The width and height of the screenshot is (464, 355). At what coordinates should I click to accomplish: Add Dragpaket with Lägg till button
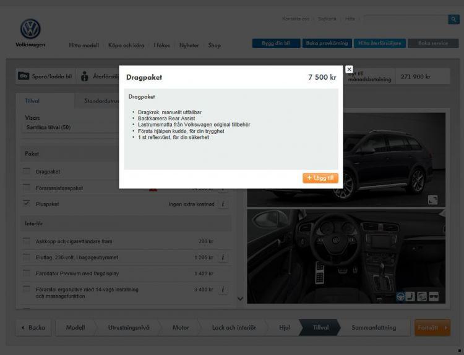pyautogui.click(x=320, y=178)
